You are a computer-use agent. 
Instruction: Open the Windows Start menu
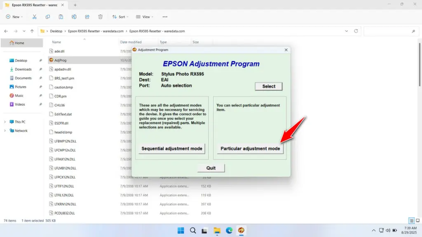point(181,230)
